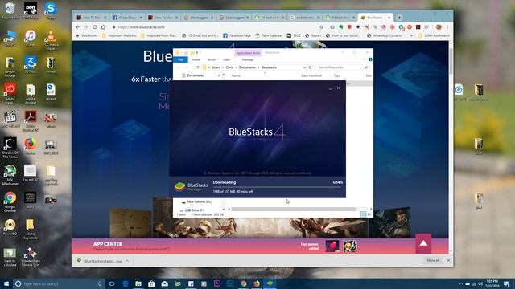Open Microsoft Edge from taskbar

click(126, 283)
